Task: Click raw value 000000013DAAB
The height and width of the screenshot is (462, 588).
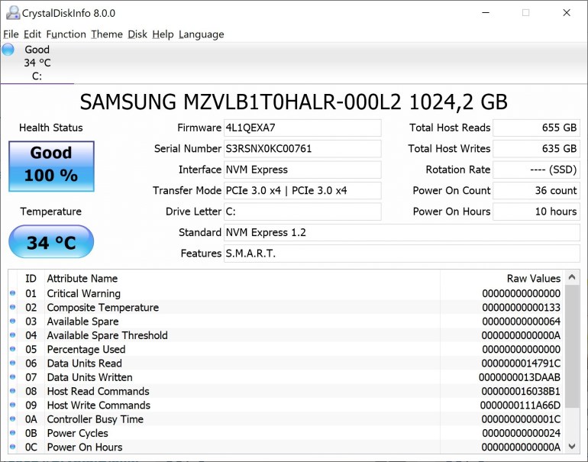Action: tap(519, 377)
